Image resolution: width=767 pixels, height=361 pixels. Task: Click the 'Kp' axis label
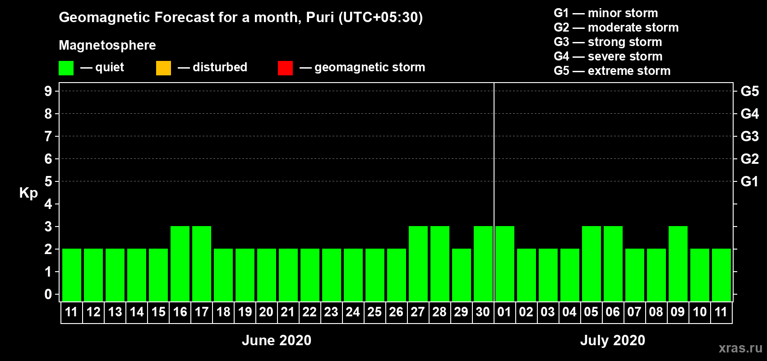coord(28,193)
